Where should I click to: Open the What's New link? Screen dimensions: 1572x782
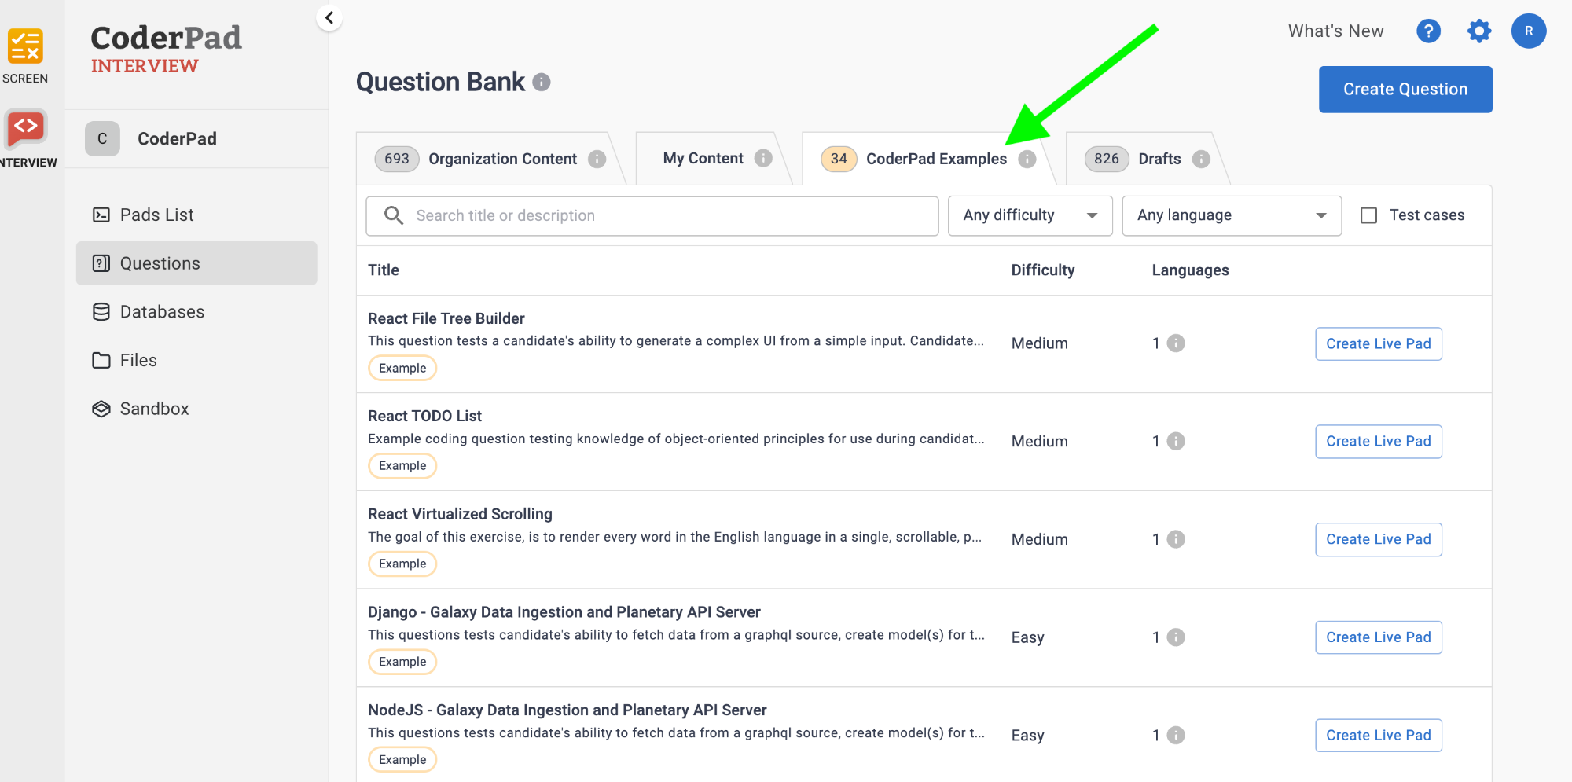[1335, 31]
